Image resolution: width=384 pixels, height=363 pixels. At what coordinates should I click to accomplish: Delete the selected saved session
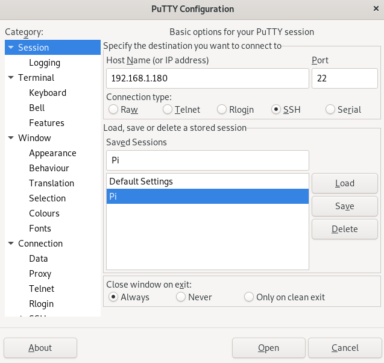coord(345,229)
